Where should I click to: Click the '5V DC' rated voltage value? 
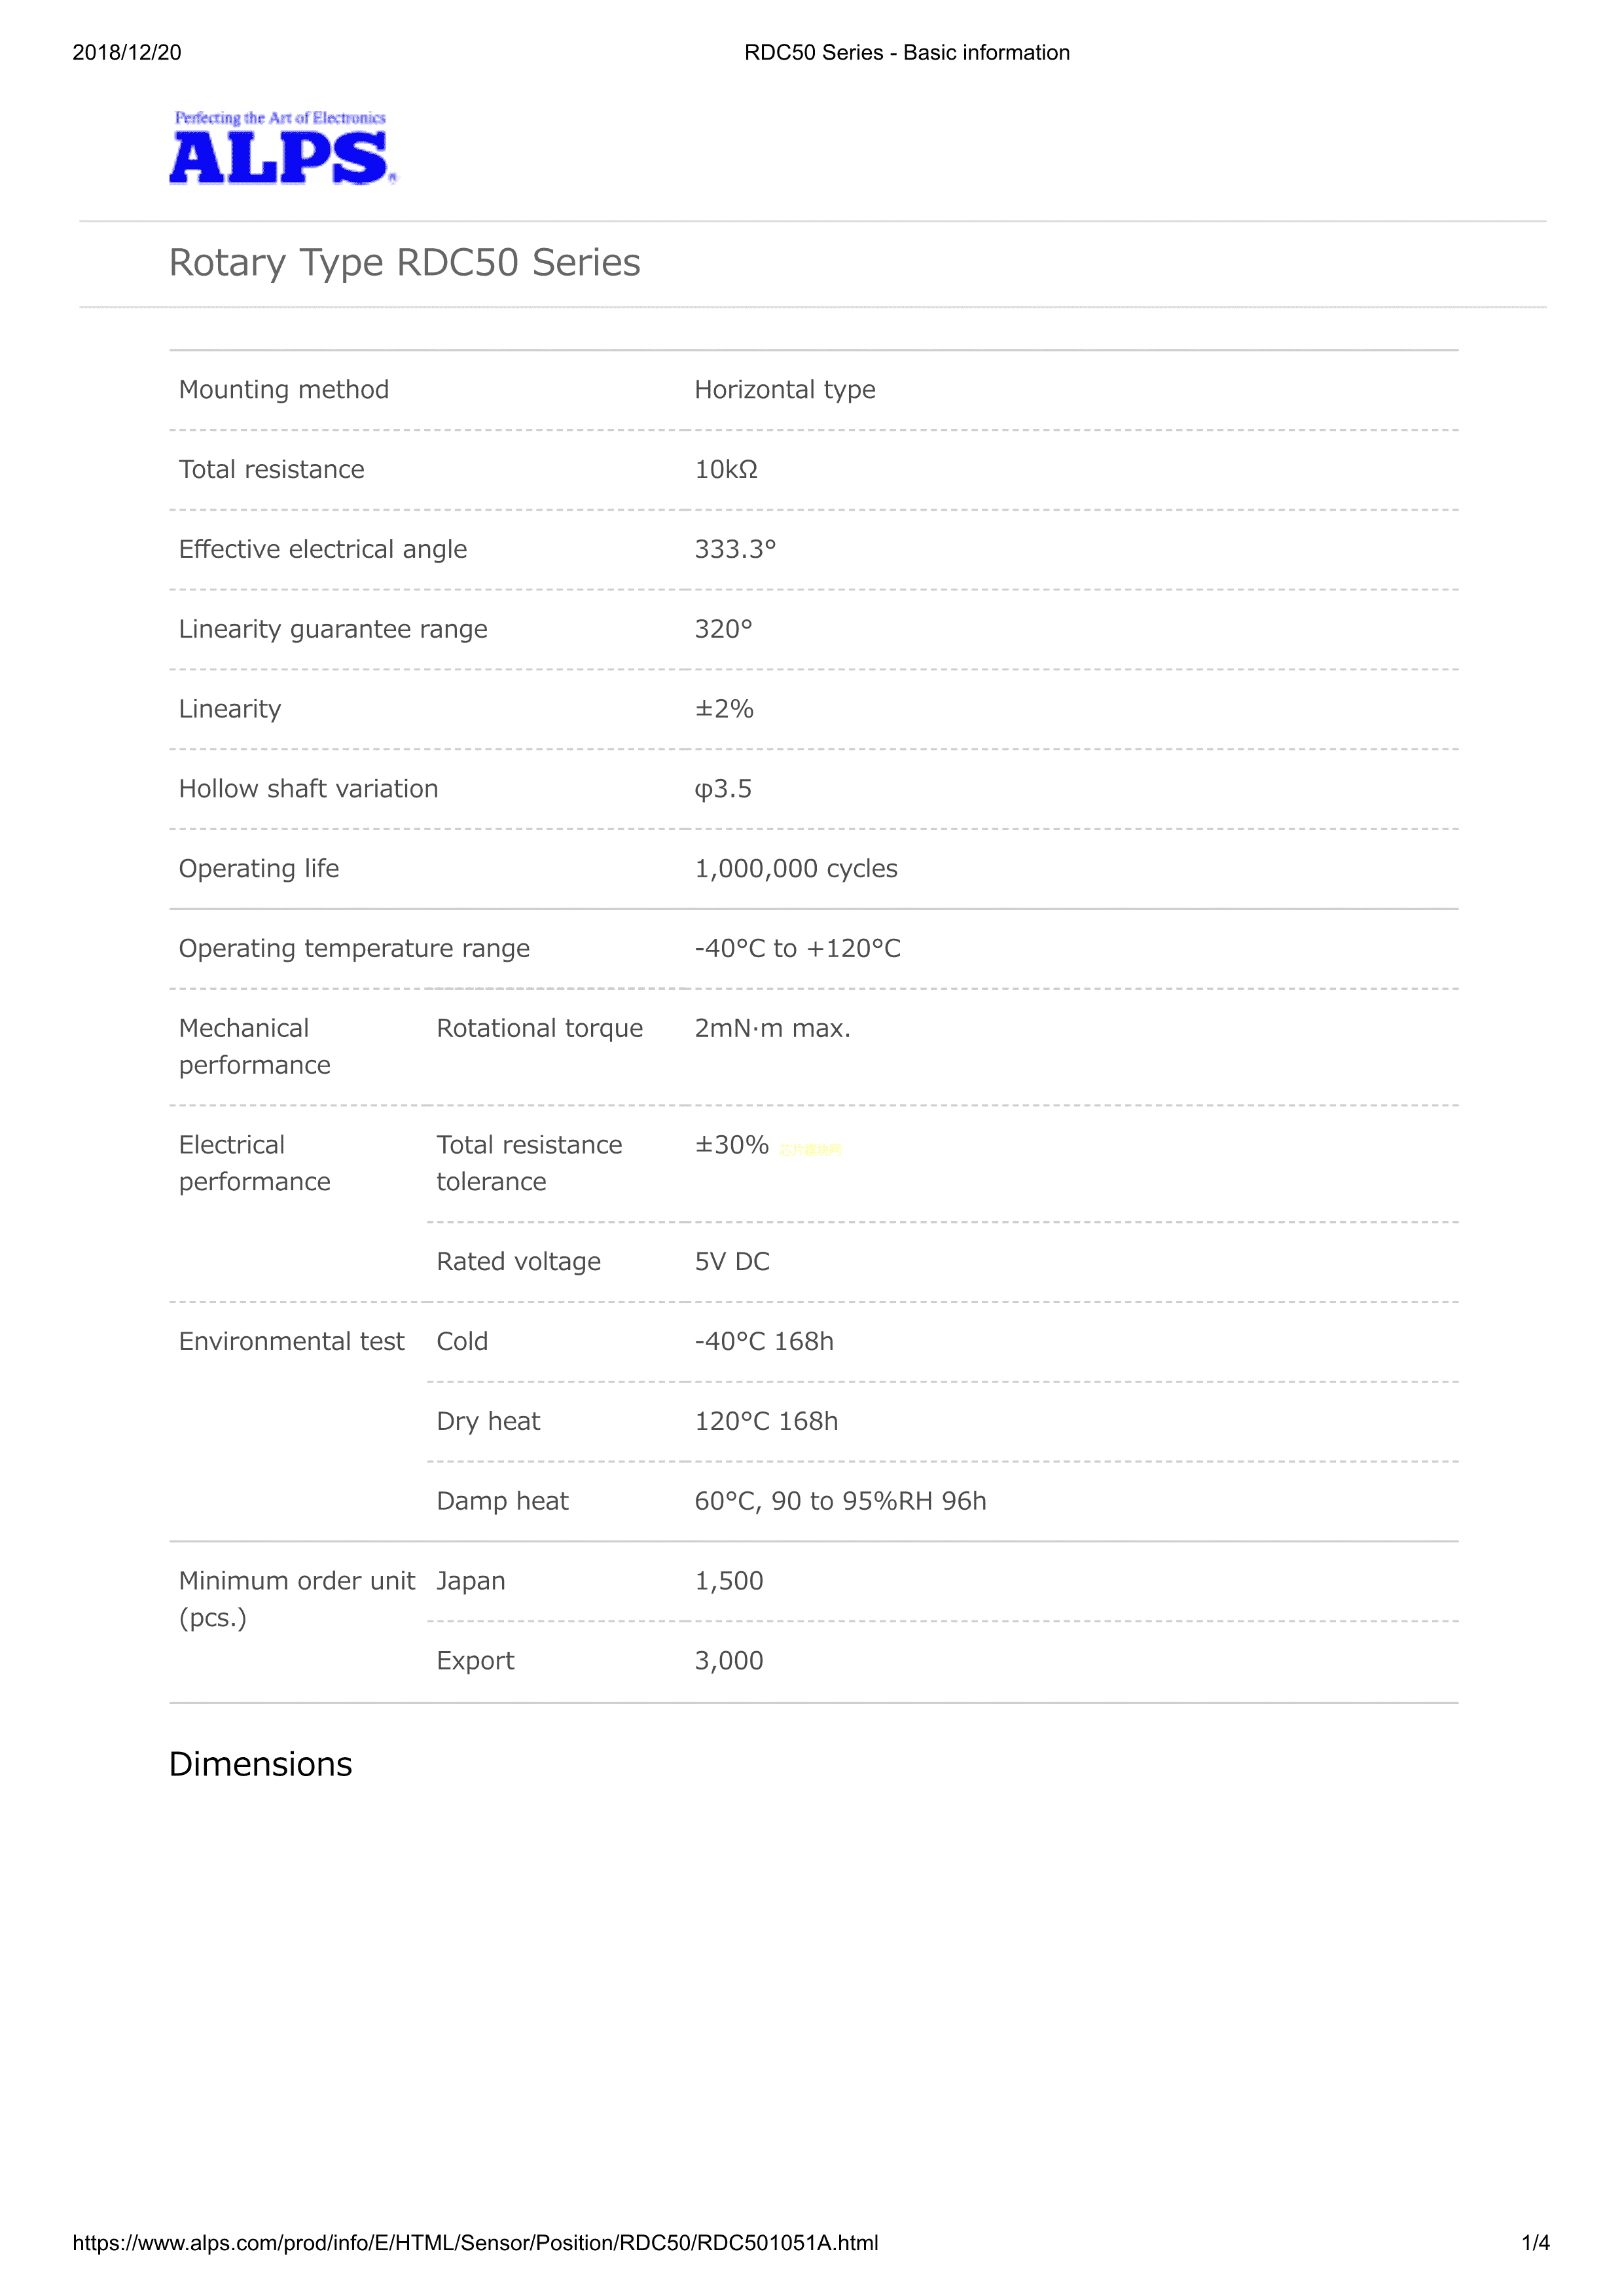click(x=732, y=1262)
